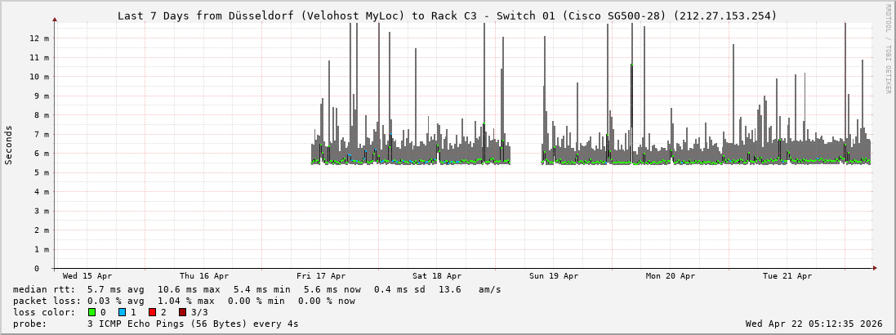Click the blue loss color swatch for 1
Screen dimensions: 896x335
[x=122, y=312]
